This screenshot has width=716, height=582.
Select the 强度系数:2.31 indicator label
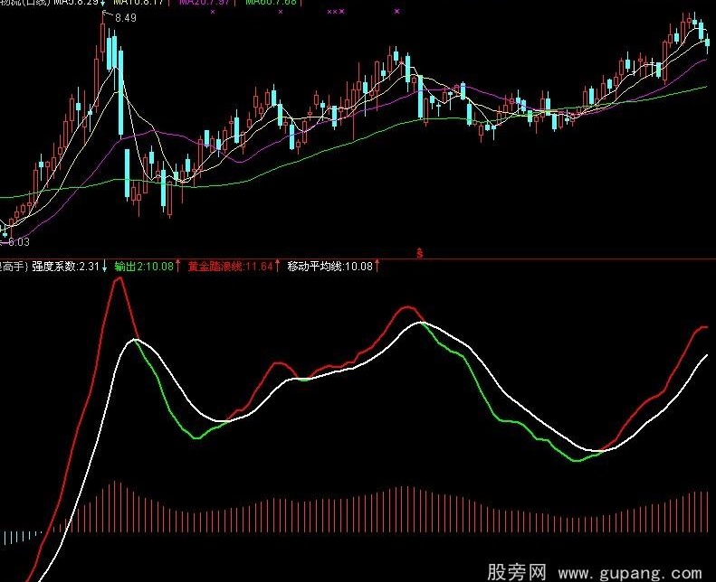click(65, 267)
